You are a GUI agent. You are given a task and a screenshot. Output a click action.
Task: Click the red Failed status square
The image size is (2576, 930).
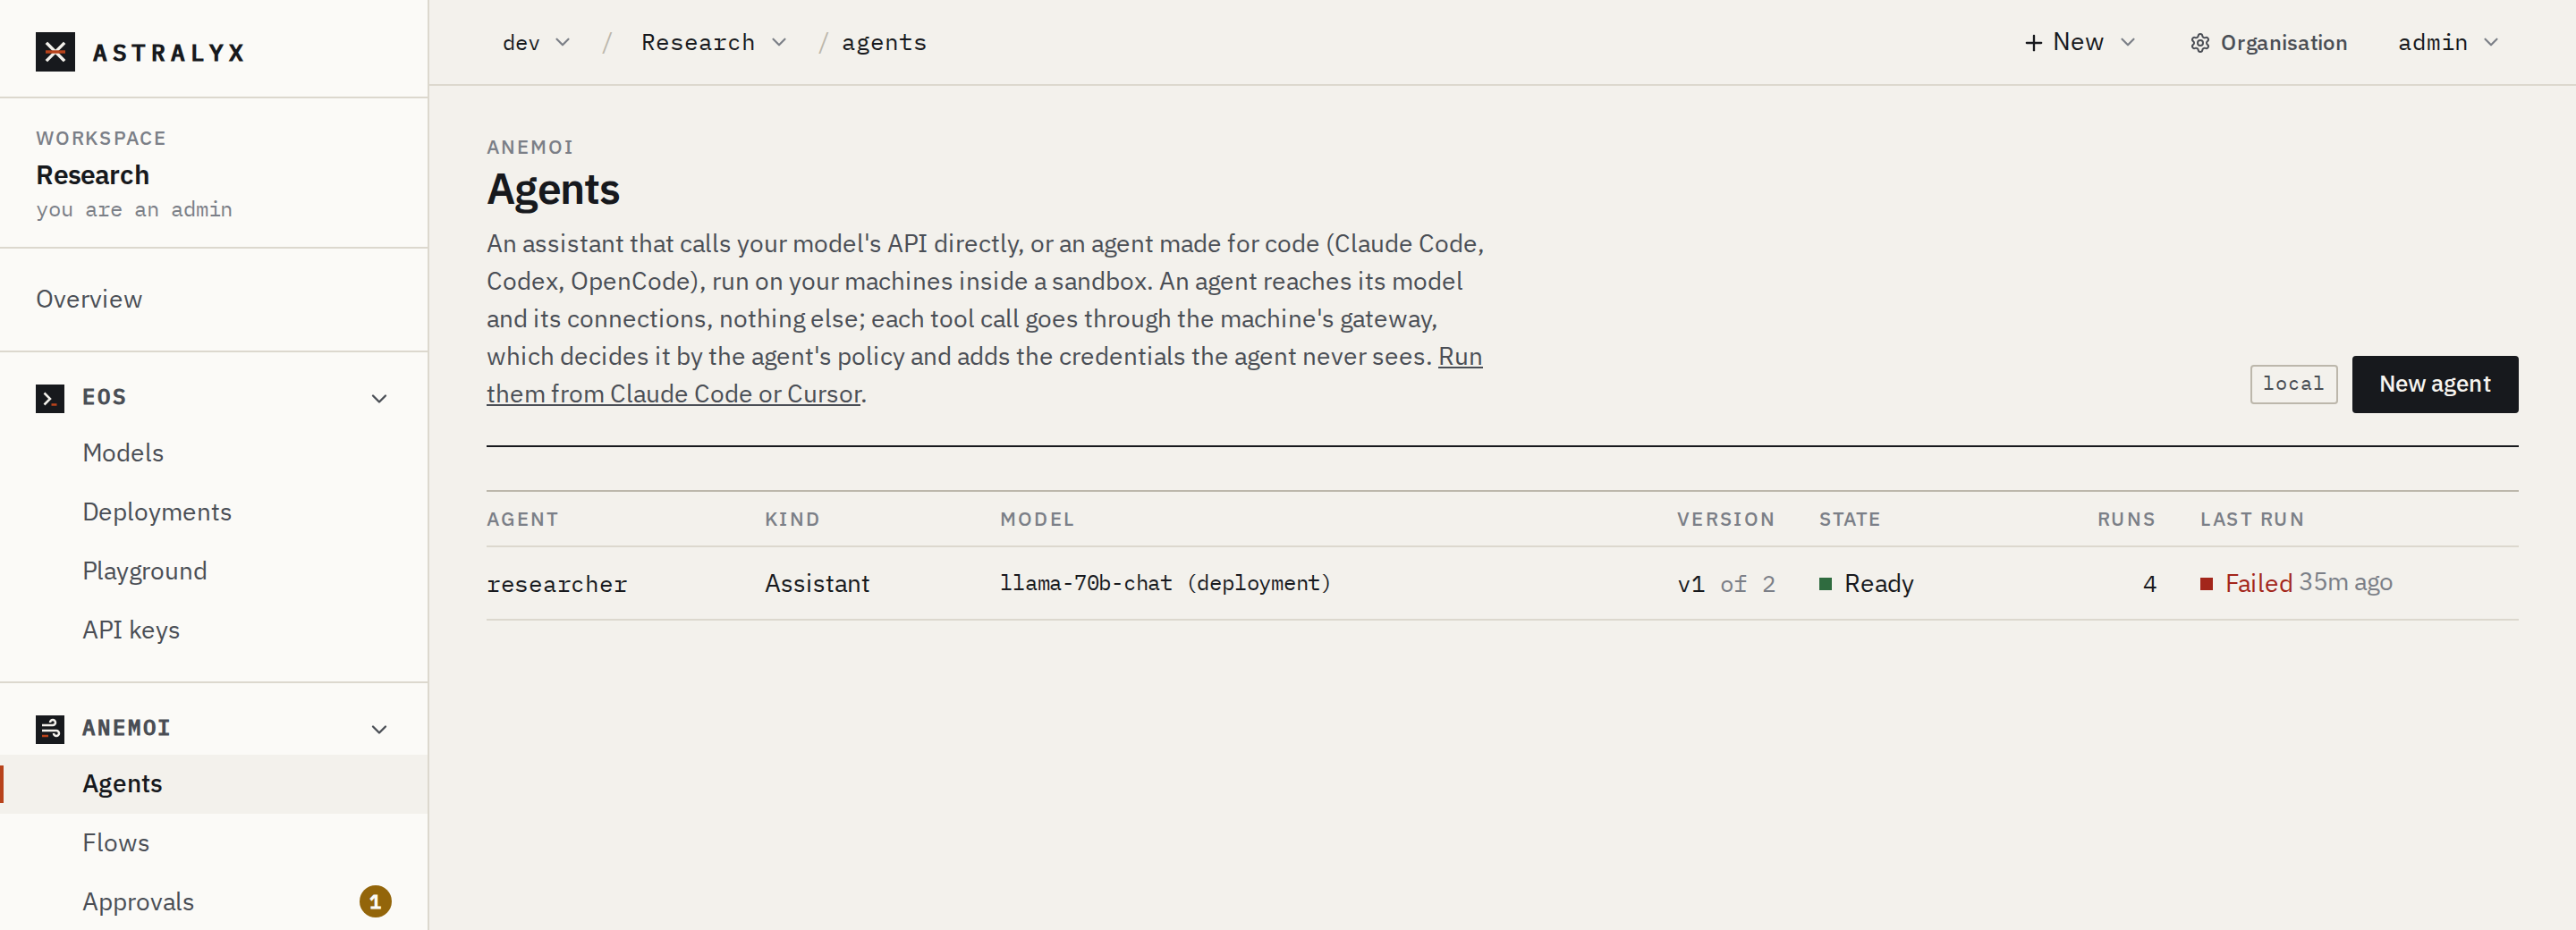[2206, 584]
